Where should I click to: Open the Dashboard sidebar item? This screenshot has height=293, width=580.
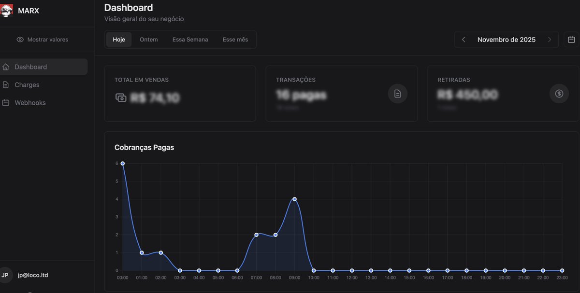click(x=43, y=67)
